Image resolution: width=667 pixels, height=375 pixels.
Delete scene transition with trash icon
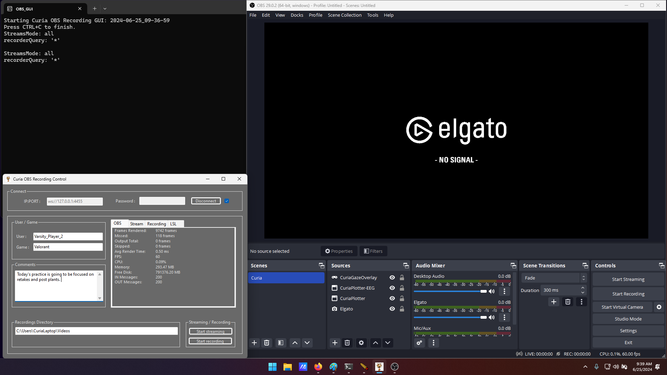point(568,302)
